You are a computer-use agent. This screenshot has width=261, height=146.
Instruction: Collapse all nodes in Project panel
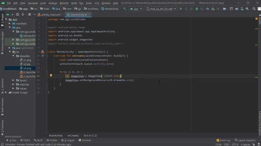coord(23,15)
